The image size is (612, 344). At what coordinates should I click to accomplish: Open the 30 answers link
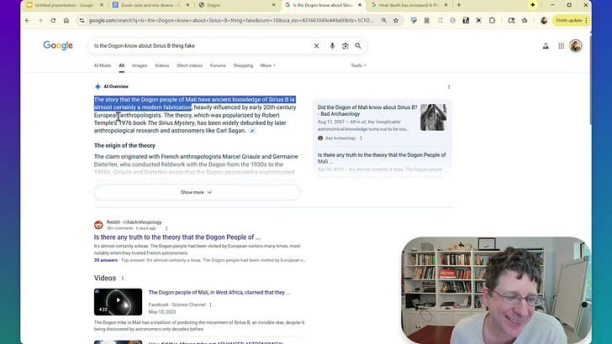(106, 260)
